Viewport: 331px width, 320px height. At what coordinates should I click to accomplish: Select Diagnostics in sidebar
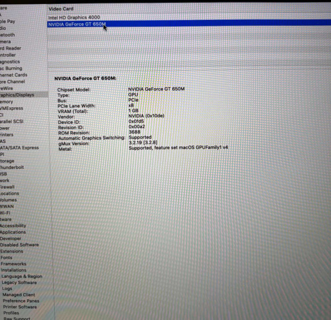click(x=10, y=62)
